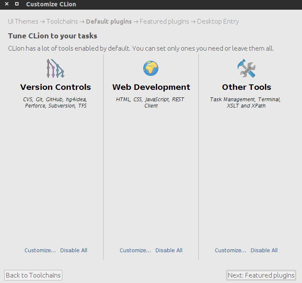Maximize the Customize CLion window

click(x=17, y=4)
